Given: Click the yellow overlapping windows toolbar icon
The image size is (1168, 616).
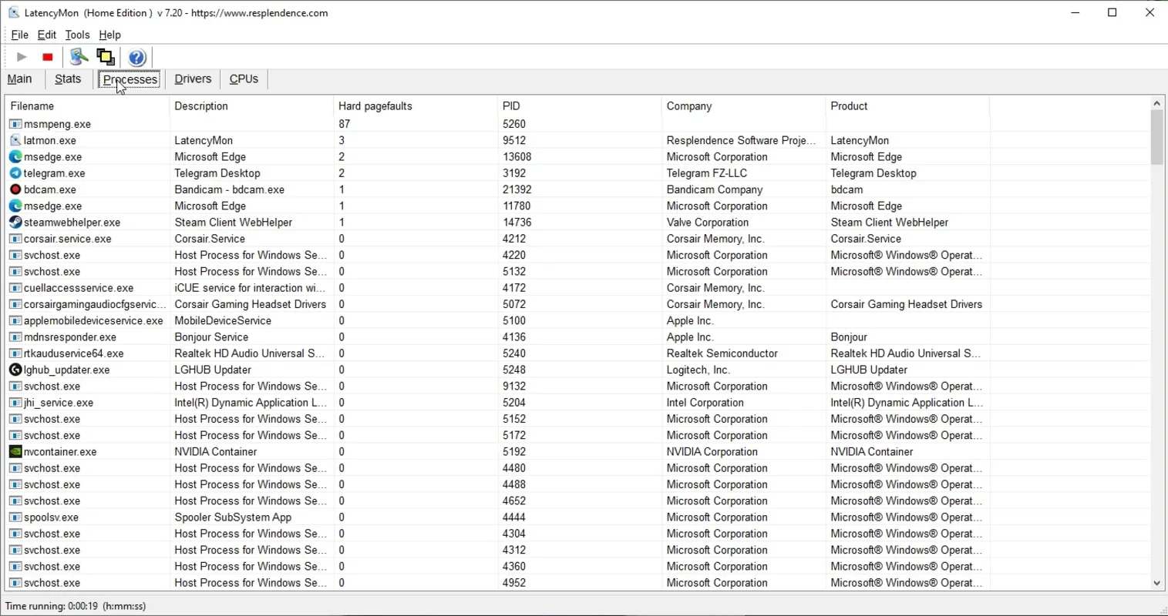Looking at the screenshot, I should [106, 57].
